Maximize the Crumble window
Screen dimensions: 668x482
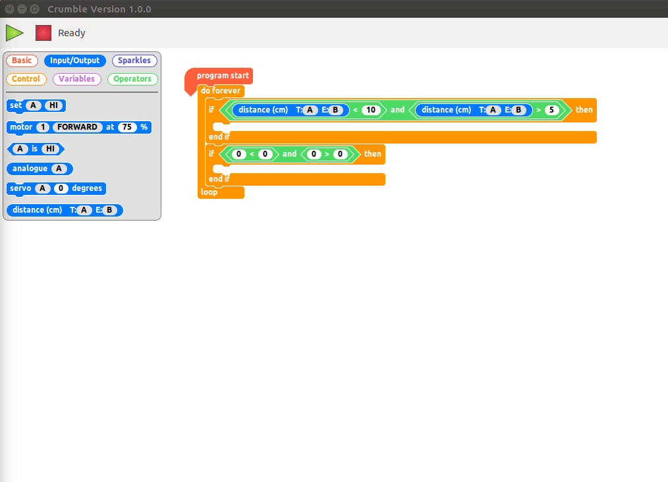pos(35,9)
